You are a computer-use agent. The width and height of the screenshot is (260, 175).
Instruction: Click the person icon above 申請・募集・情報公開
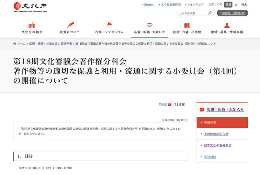click(x=227, y=25)
